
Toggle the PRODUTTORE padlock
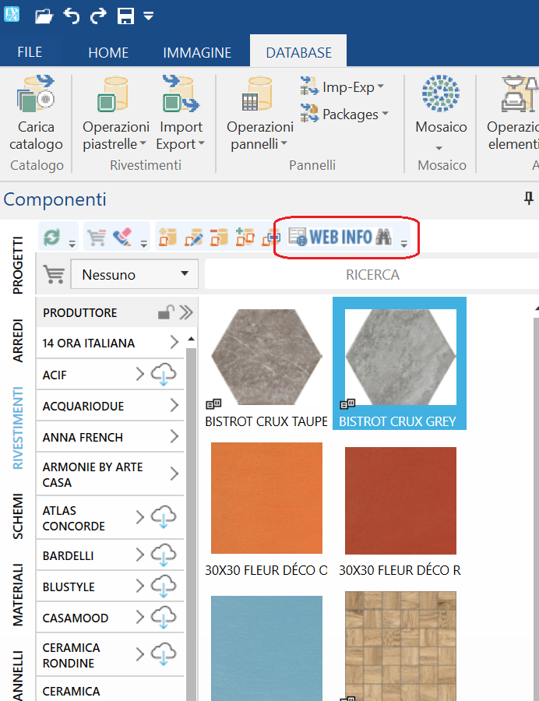click(166, 312)
